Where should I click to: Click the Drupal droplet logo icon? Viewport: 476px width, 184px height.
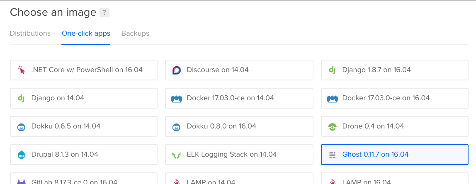tap(22, 155)
